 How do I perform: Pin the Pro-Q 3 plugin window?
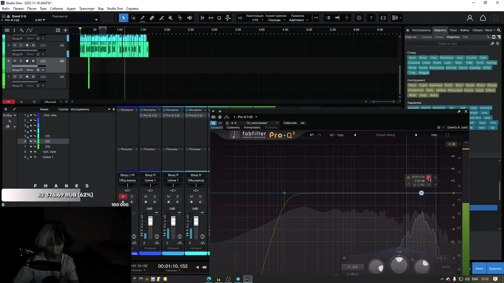click(459, 111)
